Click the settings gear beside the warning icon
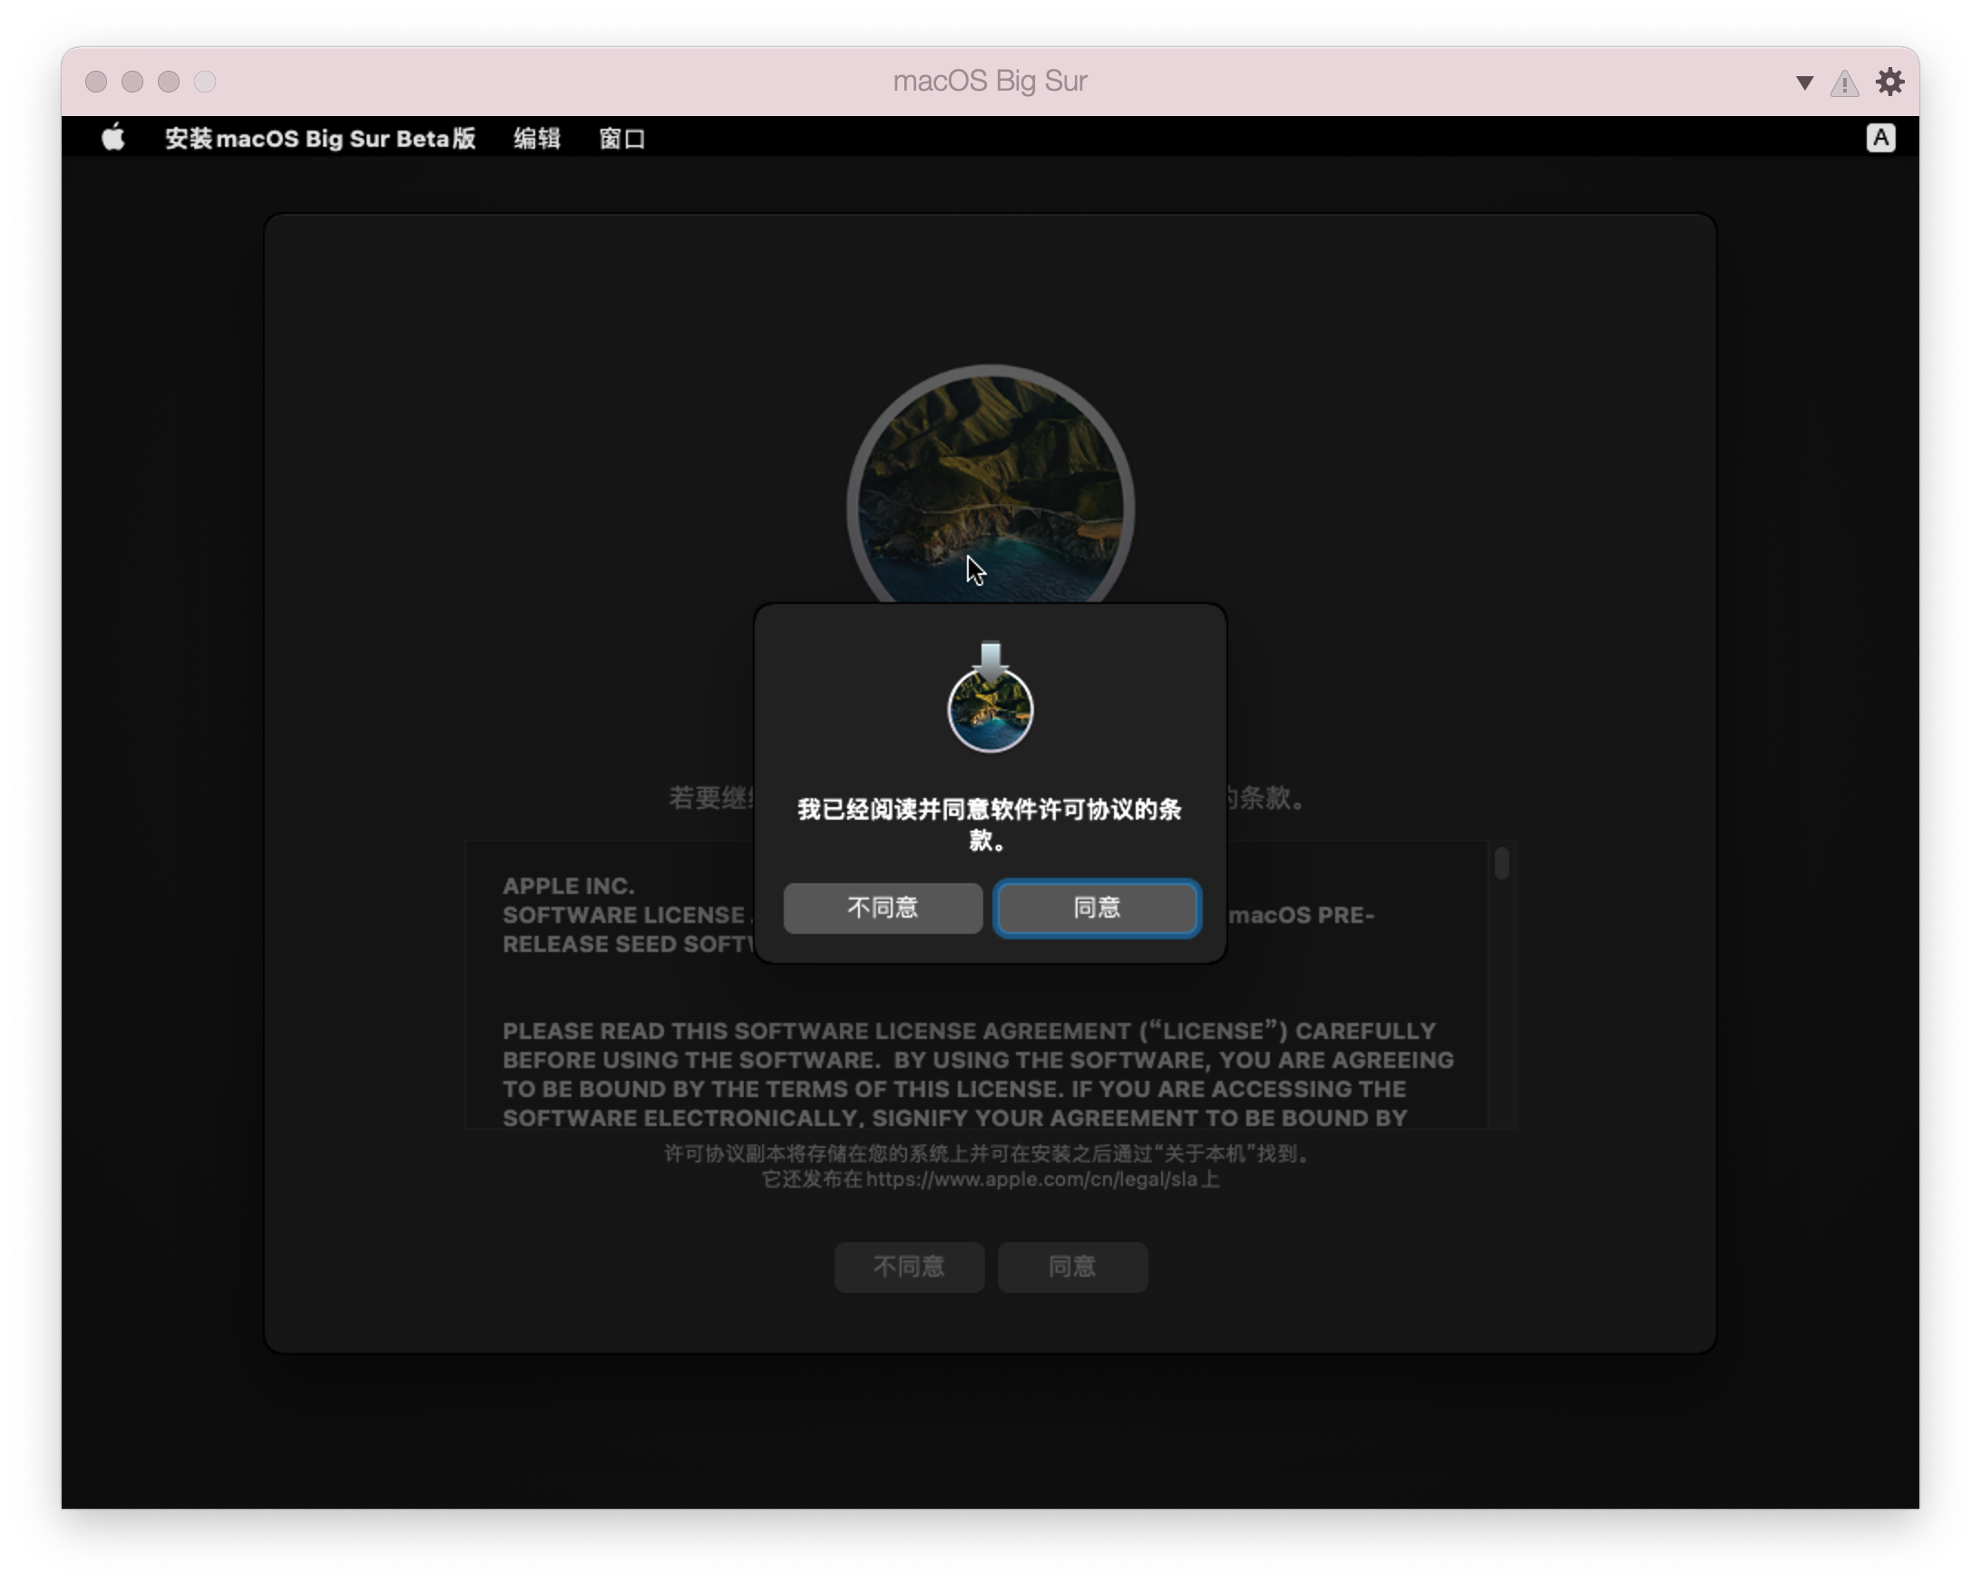The width and height of the screenshot is (1981, 1585). [x=1890, y=82]
